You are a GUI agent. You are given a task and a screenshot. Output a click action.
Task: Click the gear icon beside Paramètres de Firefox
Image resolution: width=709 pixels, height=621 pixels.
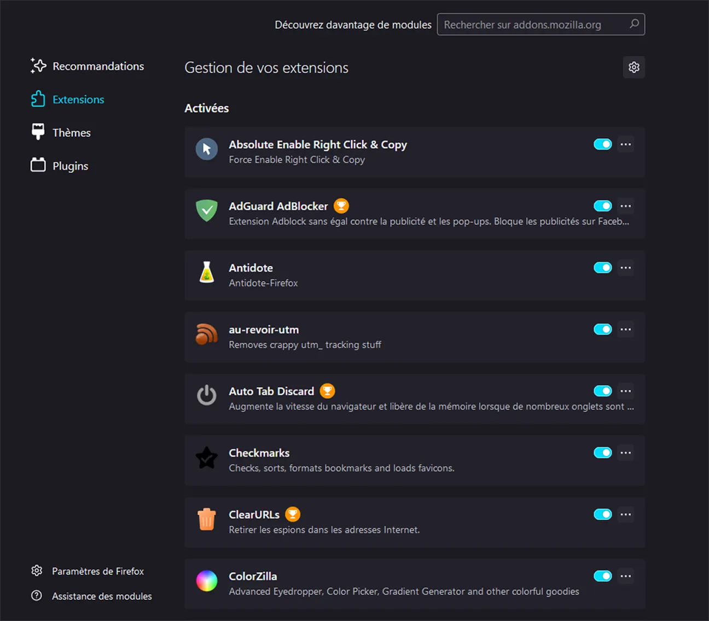tap(37, 571)
